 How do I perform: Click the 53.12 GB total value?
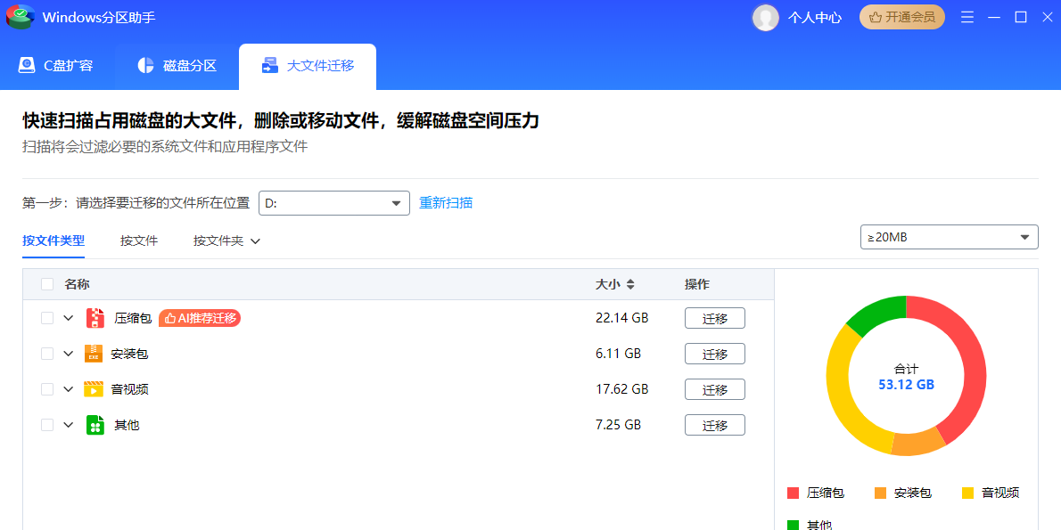906,386
